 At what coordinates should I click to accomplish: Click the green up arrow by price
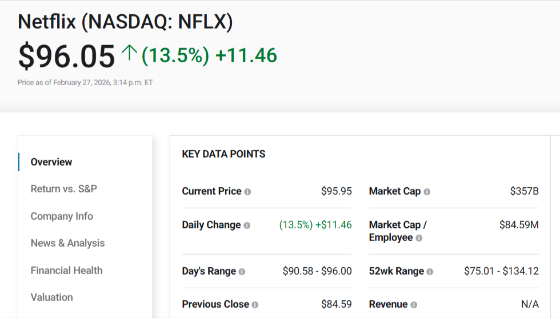pos(129,54)
